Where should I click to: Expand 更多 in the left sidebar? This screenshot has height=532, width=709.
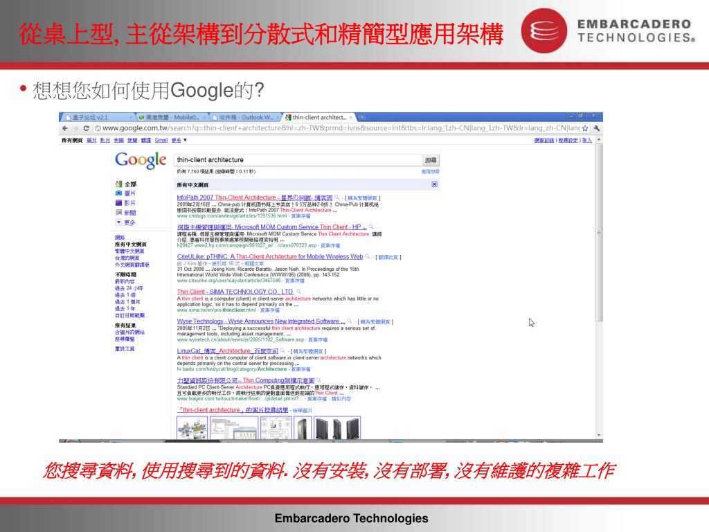point(125,222)
